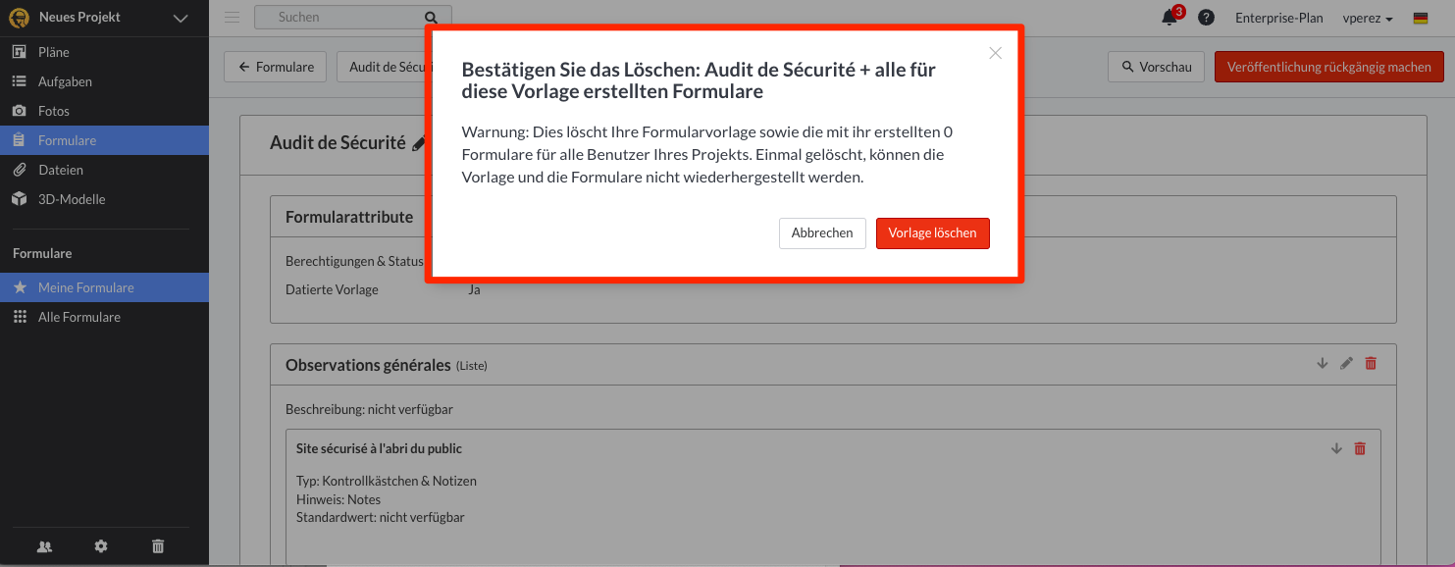Screen dimensions: 1455x567
Task: Click the Vorlage löschen button
Action: (932, 233)
